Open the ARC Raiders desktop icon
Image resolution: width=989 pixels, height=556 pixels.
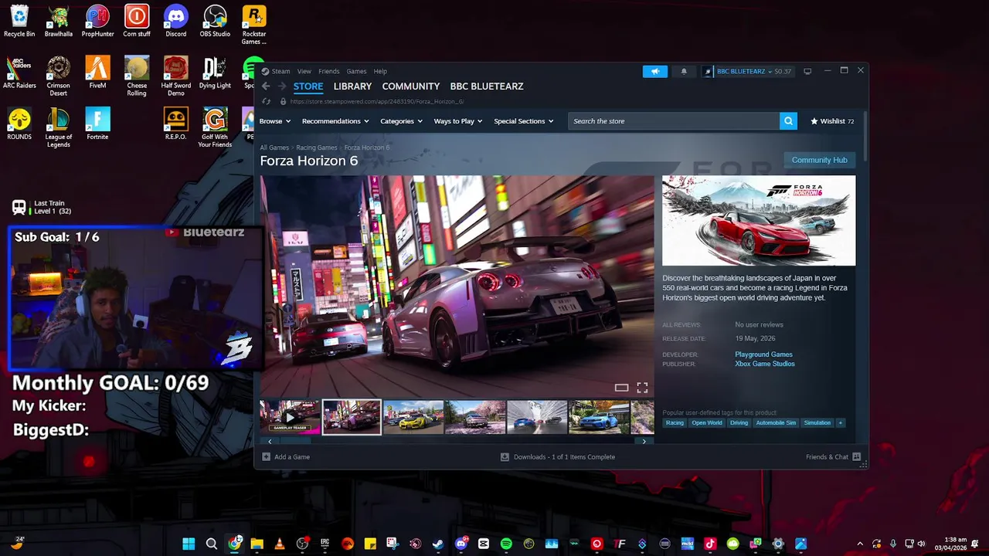tap(19, 73)
